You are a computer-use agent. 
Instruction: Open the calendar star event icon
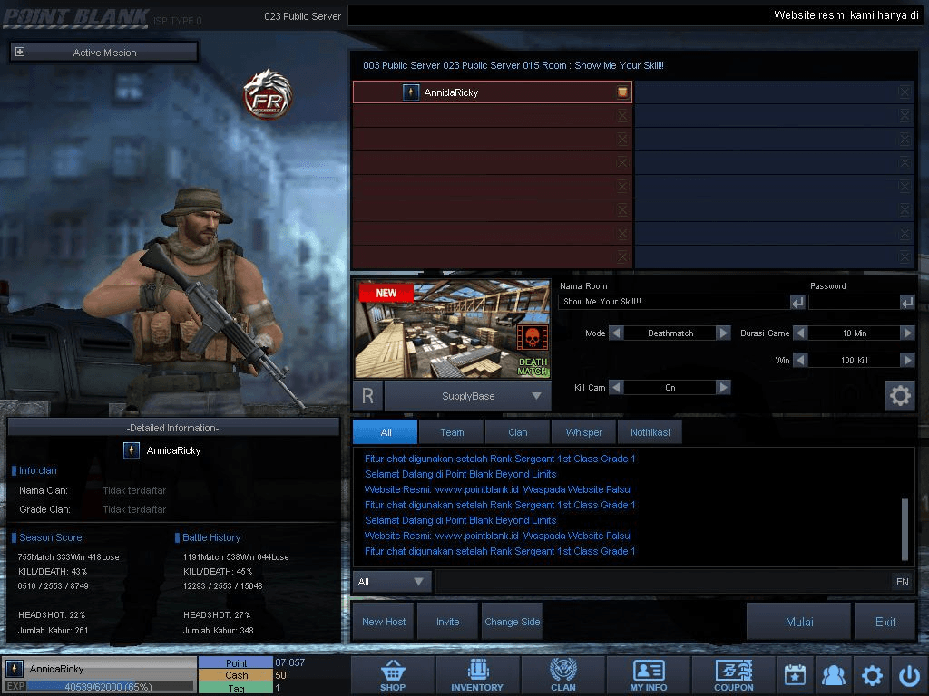point(795,674)
